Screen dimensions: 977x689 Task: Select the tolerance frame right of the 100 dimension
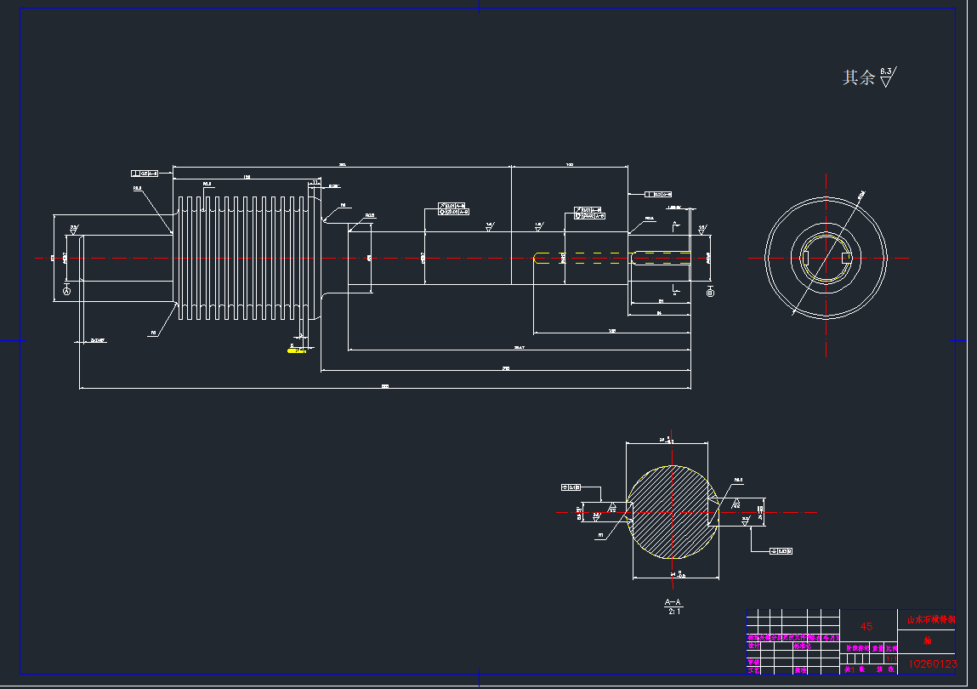coord(659,194)
